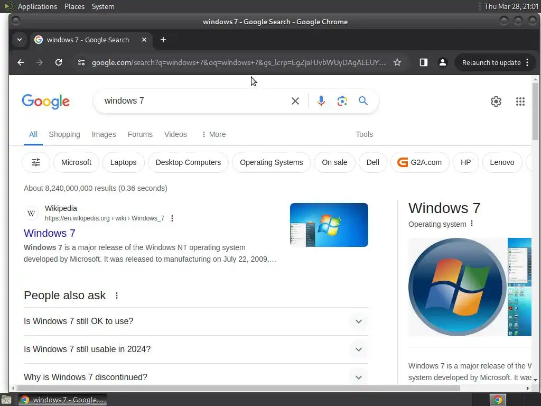
Task: Open the filter sliders chip
Action: coord(36,162)
